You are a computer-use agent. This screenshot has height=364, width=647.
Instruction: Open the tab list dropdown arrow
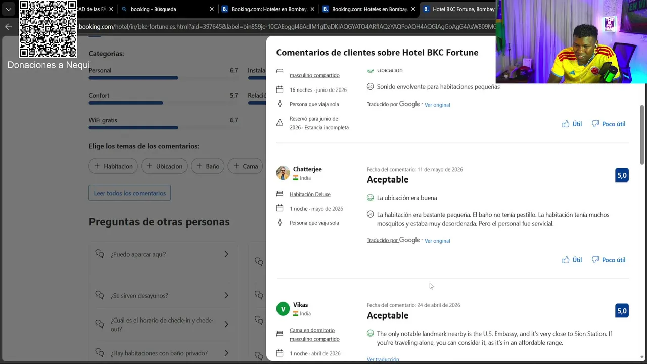click(x=9, y=9)
